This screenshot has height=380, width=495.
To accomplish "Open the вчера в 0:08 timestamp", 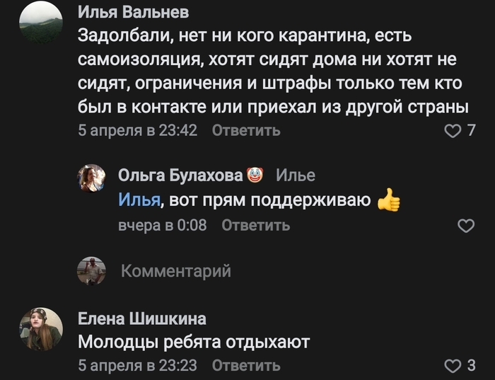I will (162, 226).
